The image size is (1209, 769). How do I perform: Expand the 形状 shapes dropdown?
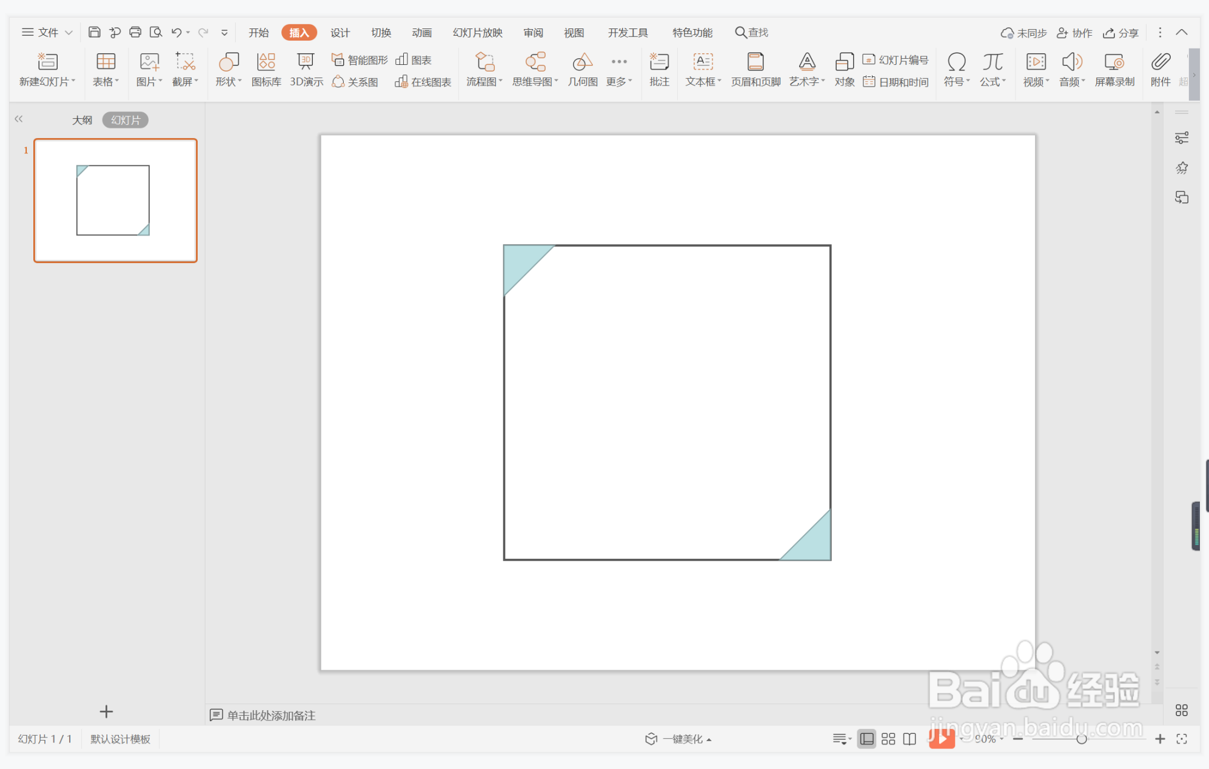pos(229,82)
